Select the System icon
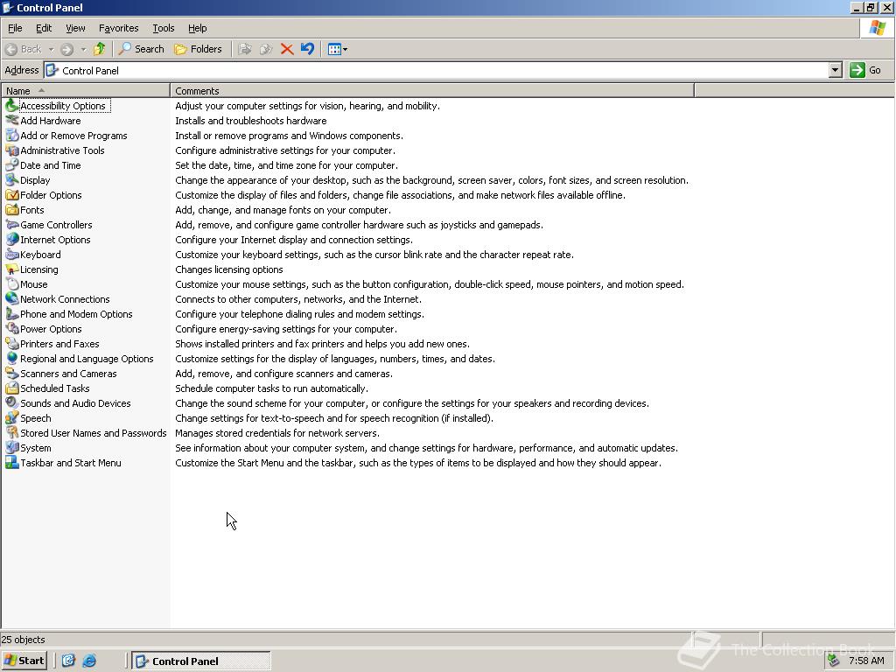This screenshot has height=672, width=896. [11, 447]
